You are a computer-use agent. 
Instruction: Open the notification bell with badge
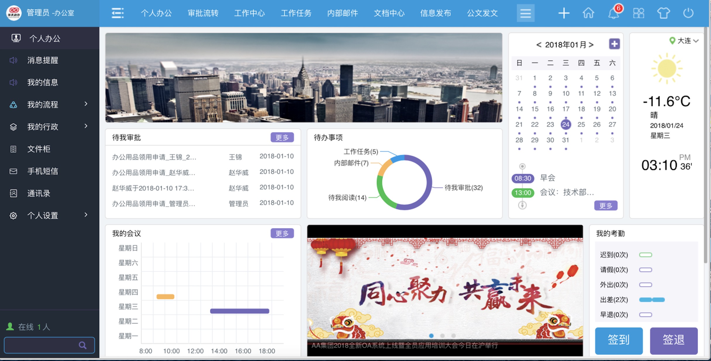pyautogui.click(x=614, y=13)
